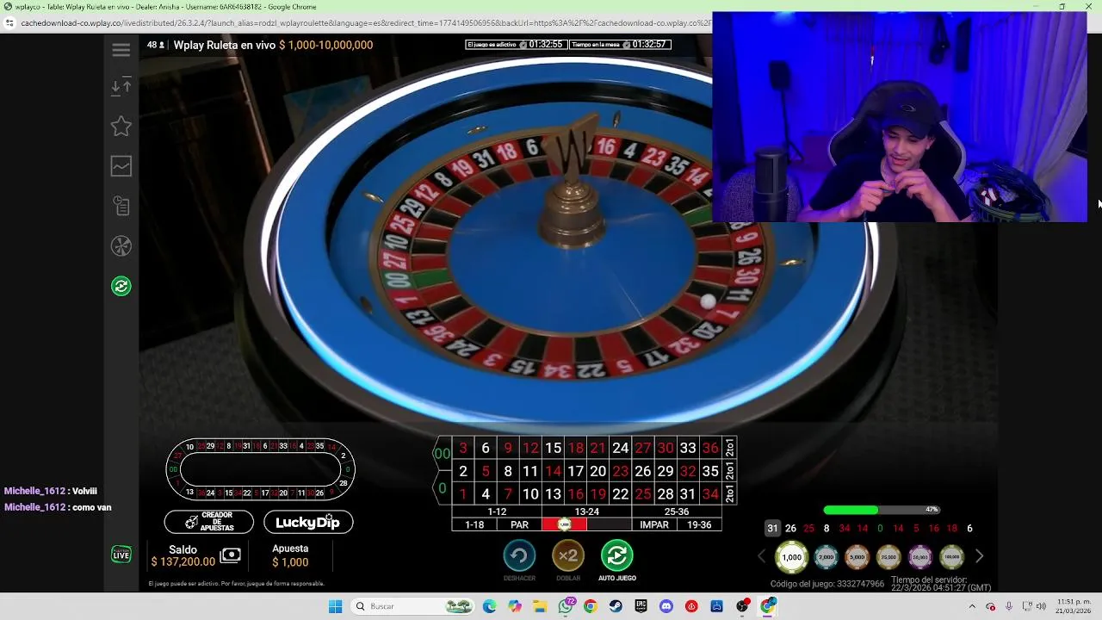The image size is (1102, 620).
Task: Click the Código del juego text
Action: click(827, 584)
